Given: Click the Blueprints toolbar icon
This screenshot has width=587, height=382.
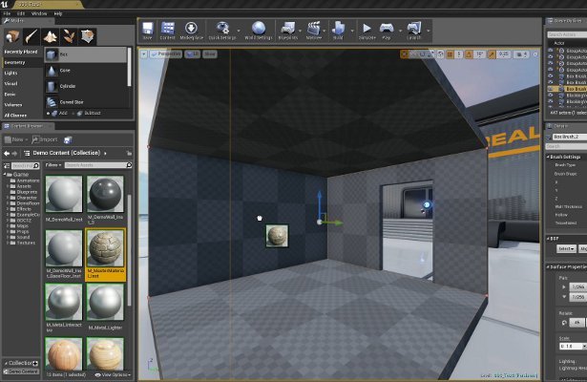Looking at the screenshot, I should point(289,31).
